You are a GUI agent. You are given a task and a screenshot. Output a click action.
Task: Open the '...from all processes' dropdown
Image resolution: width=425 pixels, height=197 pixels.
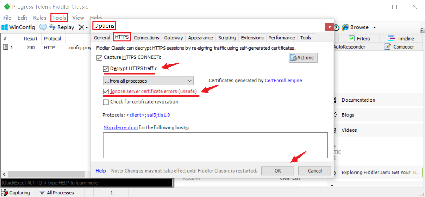click(x=148, y=81)
